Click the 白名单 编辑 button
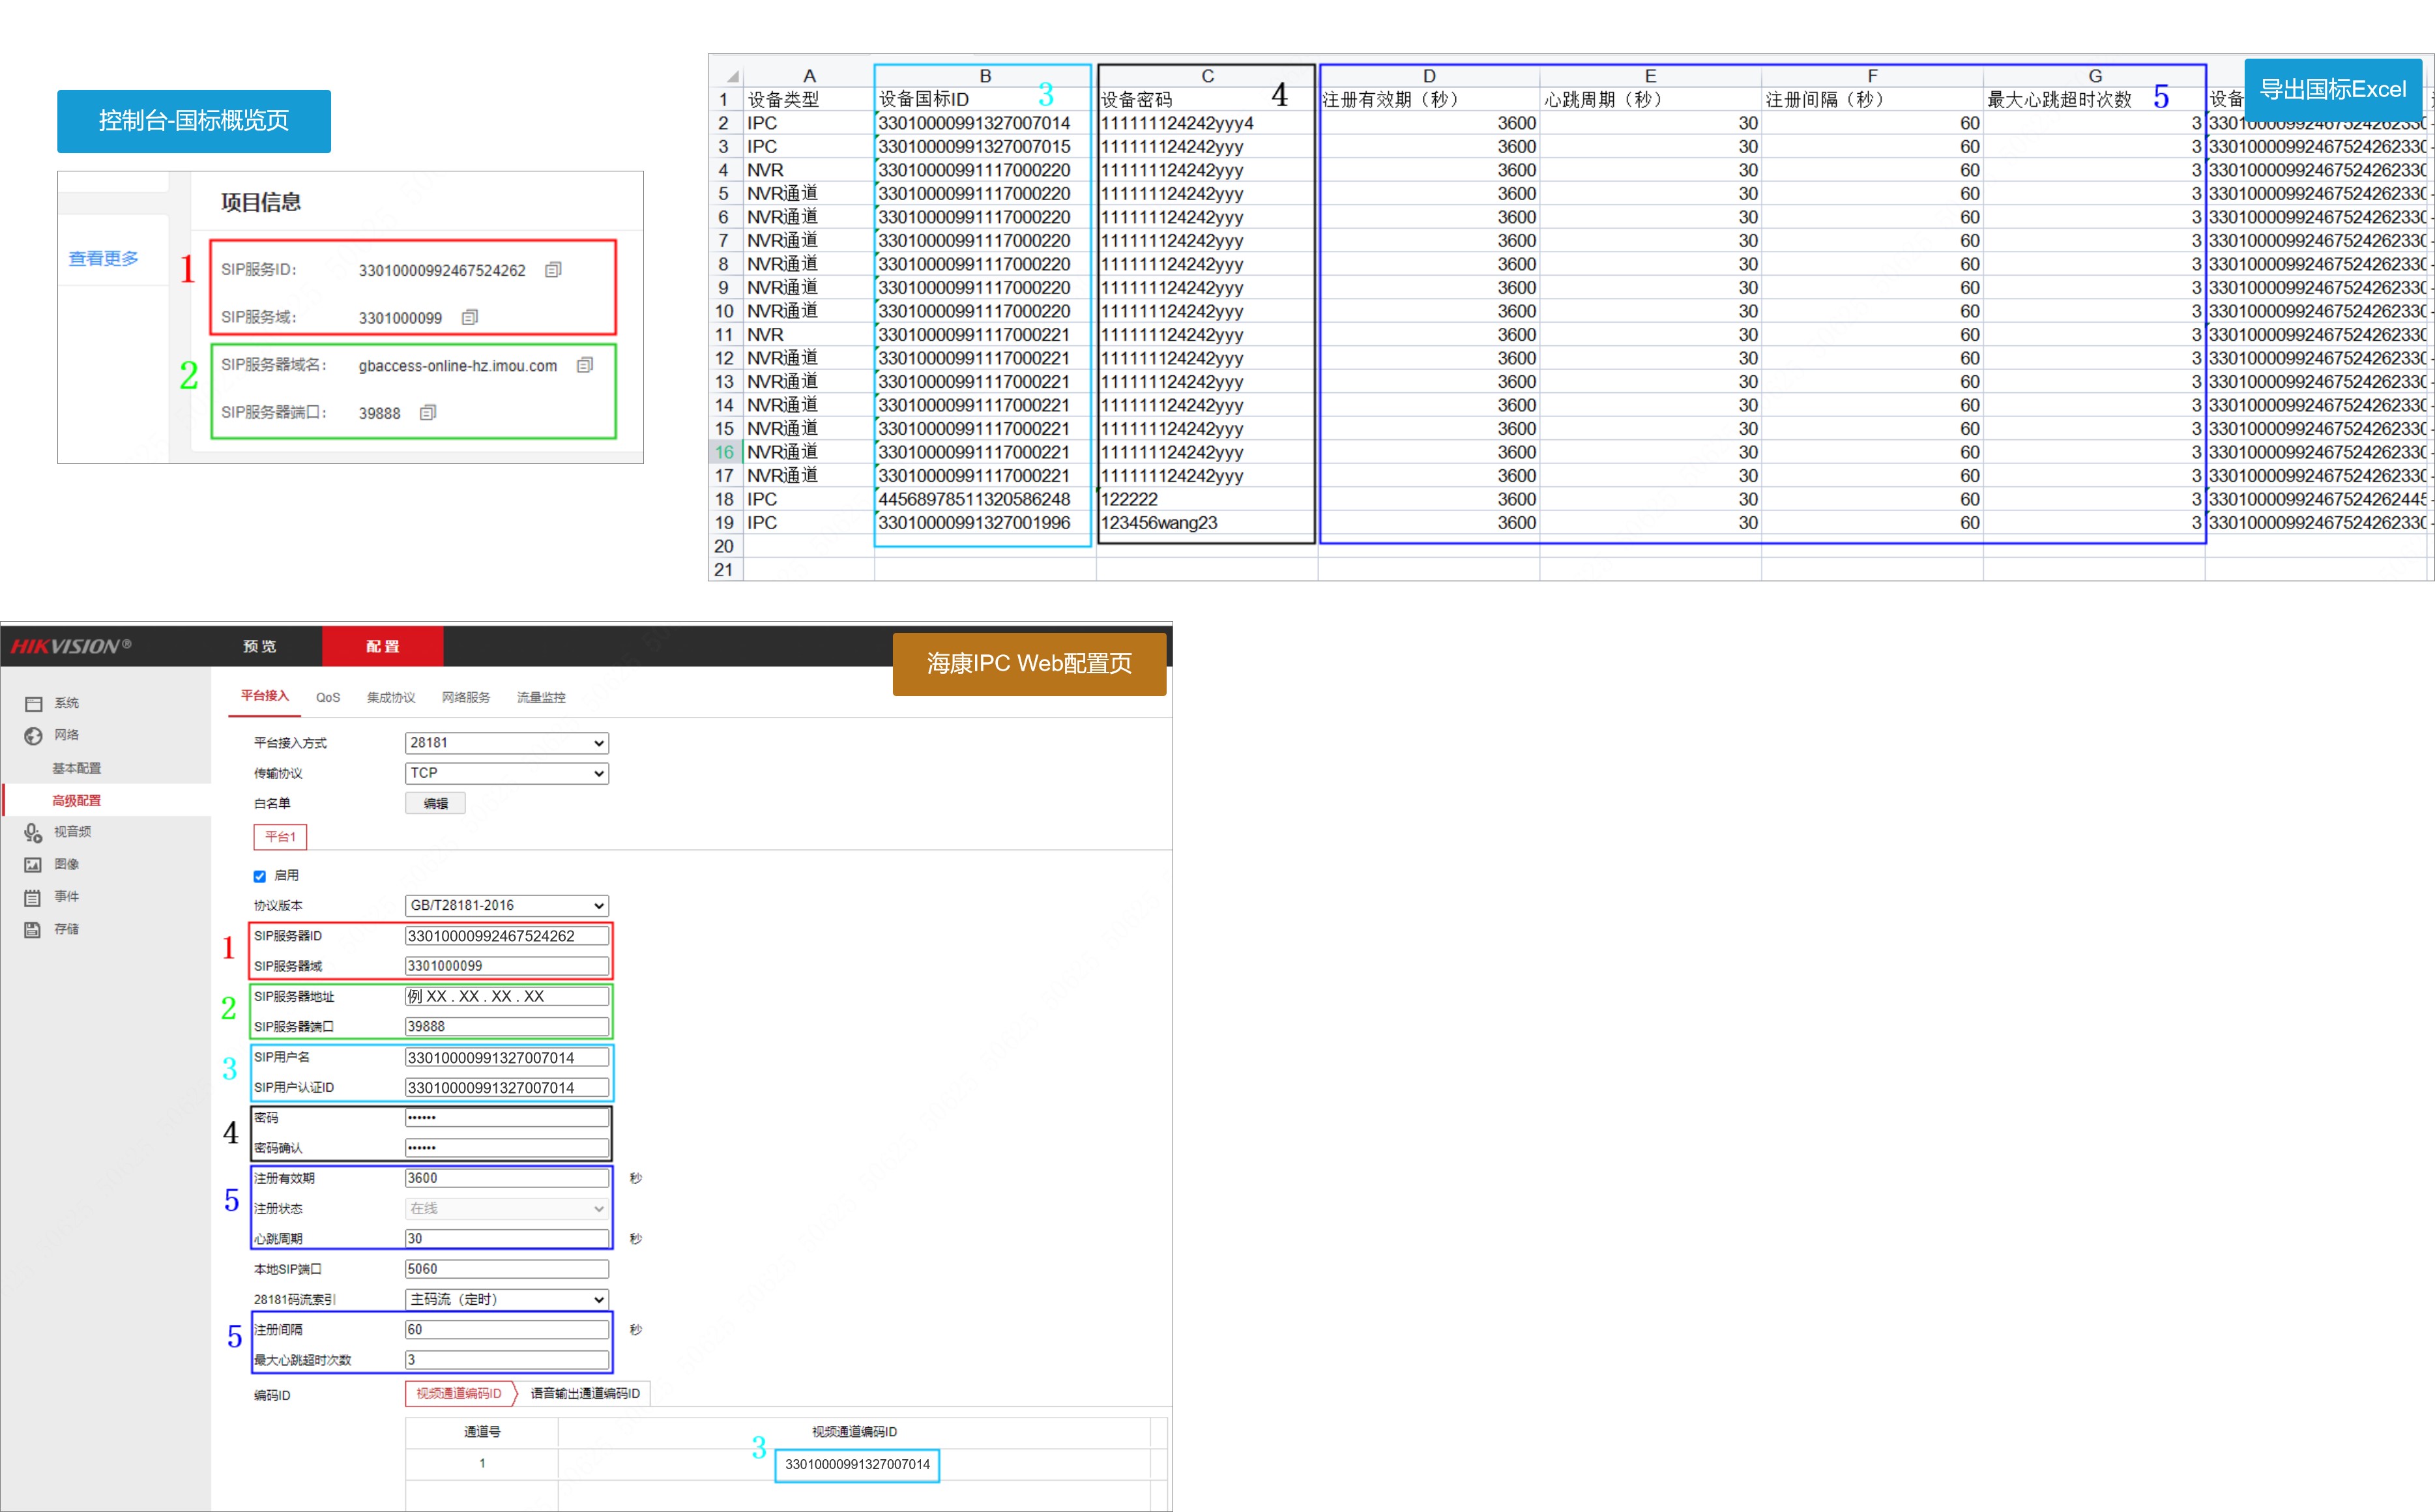2435x1512 pixels. [435, 803]
